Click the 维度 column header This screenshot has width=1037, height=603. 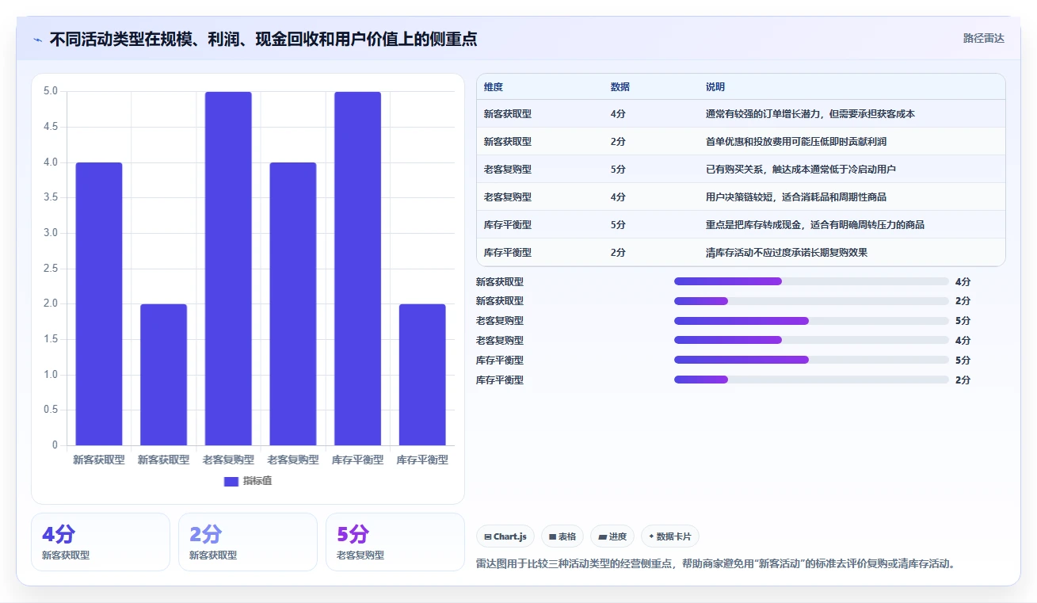pyautogui.click(x=494, y=87)
